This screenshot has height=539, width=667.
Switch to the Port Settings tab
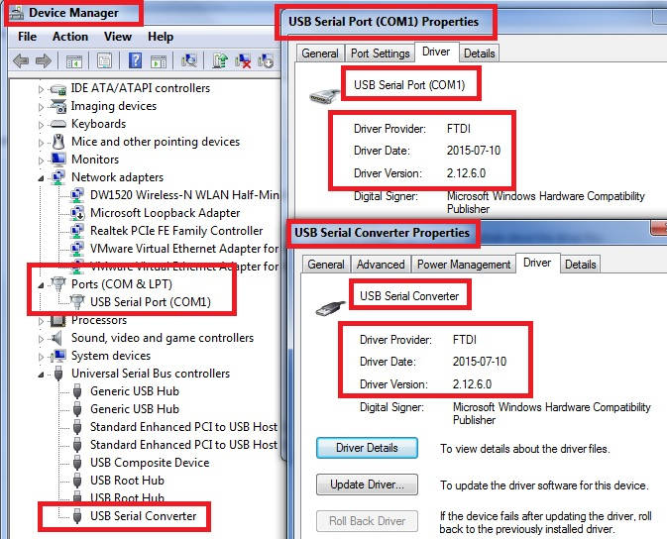coord(380,54)
